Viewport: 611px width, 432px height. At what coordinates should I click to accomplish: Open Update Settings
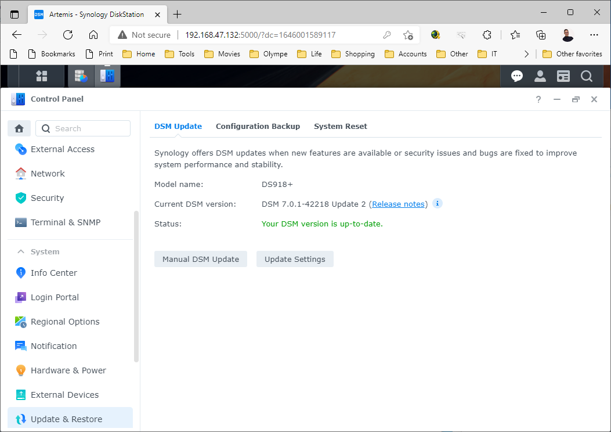295,260
